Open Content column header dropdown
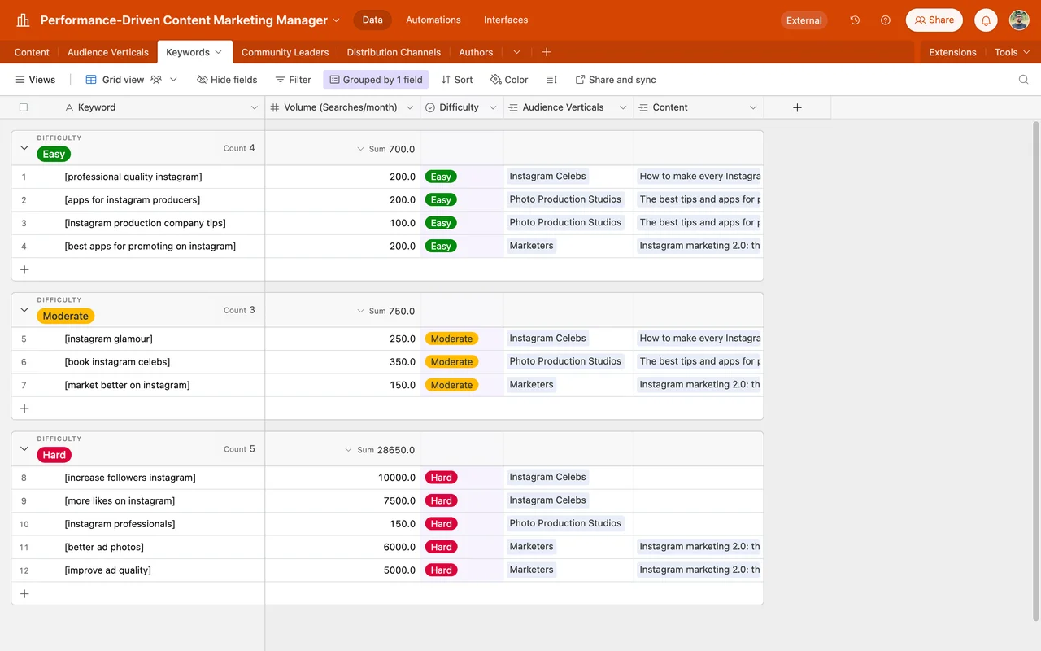 pyautogui.click(x=753, y=107)
